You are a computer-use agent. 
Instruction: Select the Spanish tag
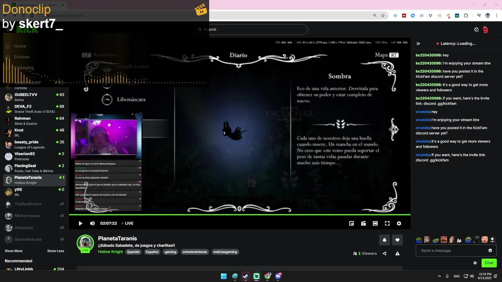click(x=133, y=252)
